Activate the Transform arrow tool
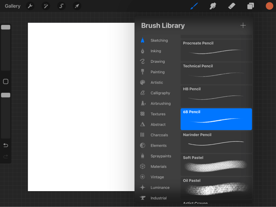Screen dimensions: 276x207 pos(77,6)
